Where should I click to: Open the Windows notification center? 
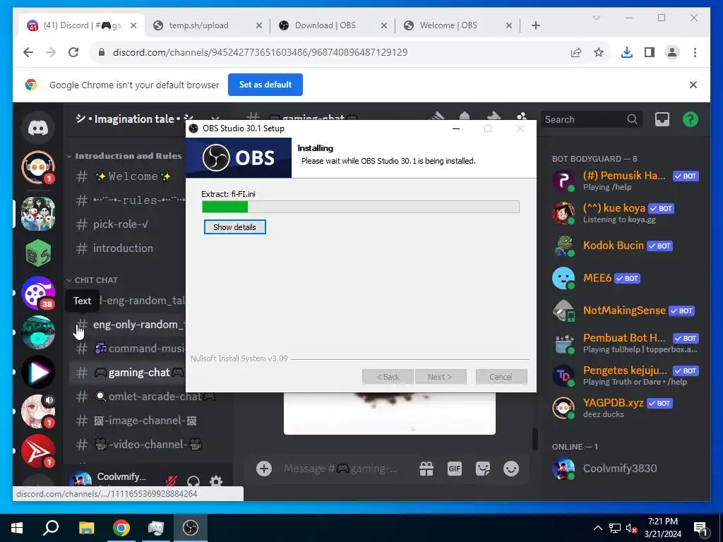701,528
